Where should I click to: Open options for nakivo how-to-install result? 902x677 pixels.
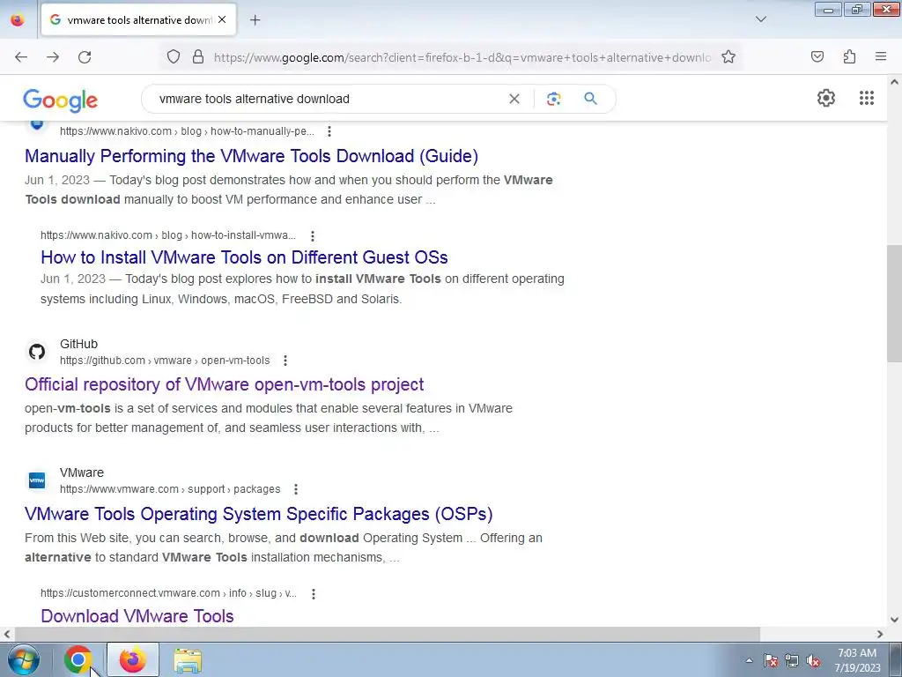(x=313, y=235)
